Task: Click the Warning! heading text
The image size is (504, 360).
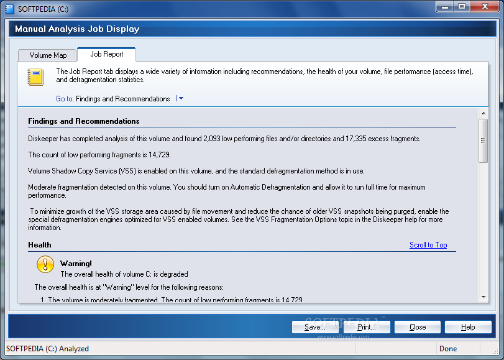Action: 76,264
